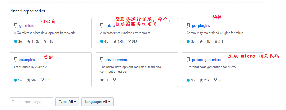Open the go-micro repository link

coord(27,26)
